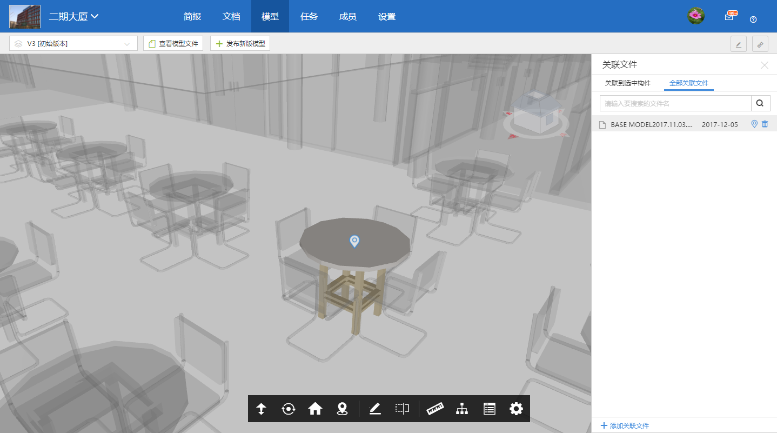Click the file name search input field
This screenshot has width=777, height=433.
click(x=675, y=103)
